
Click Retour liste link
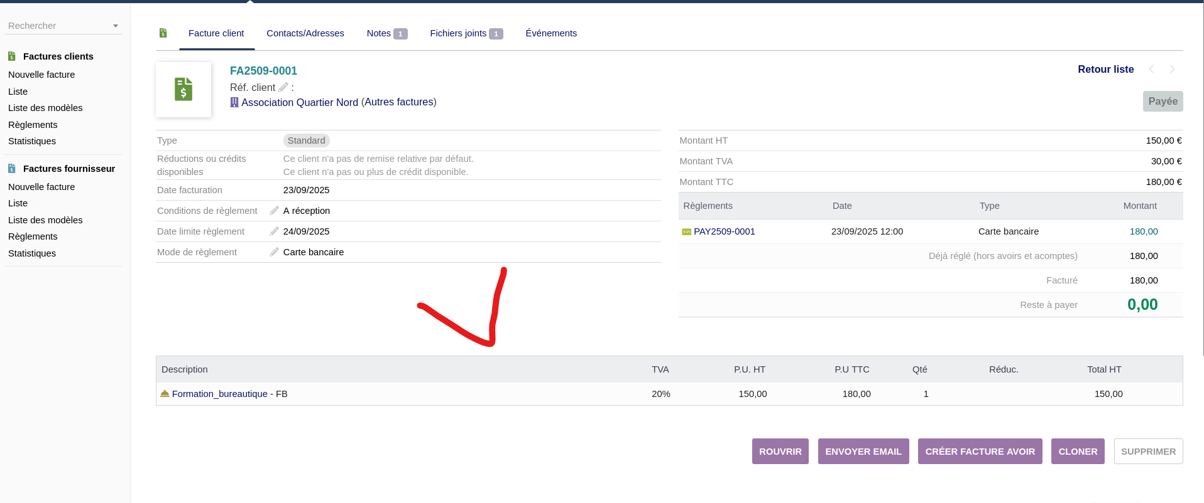point(1105,70)
